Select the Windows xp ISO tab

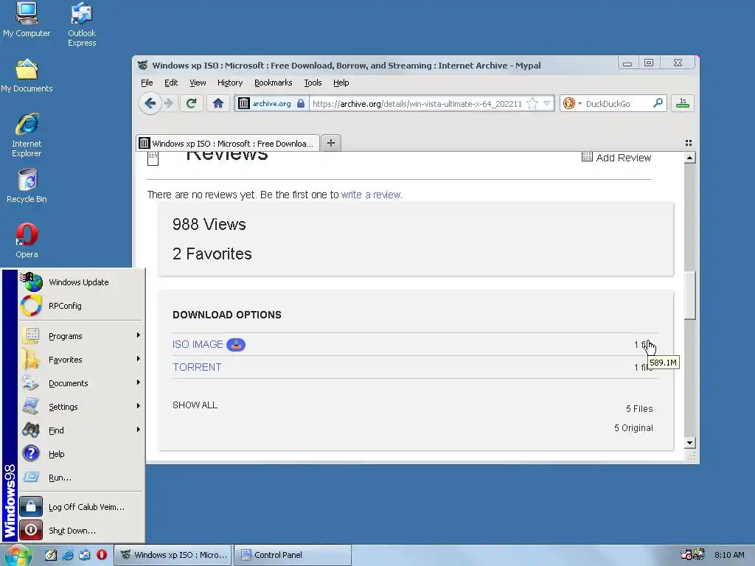pyautogui.click(x=228, y=144)
